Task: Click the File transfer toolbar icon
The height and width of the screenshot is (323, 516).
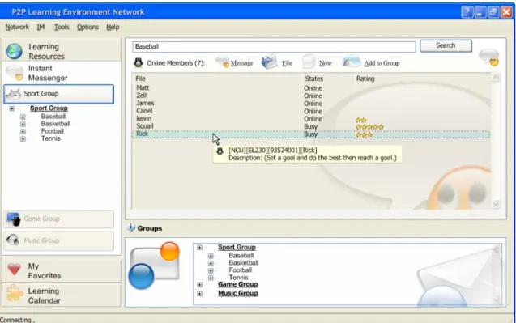Action: point(269,62)
